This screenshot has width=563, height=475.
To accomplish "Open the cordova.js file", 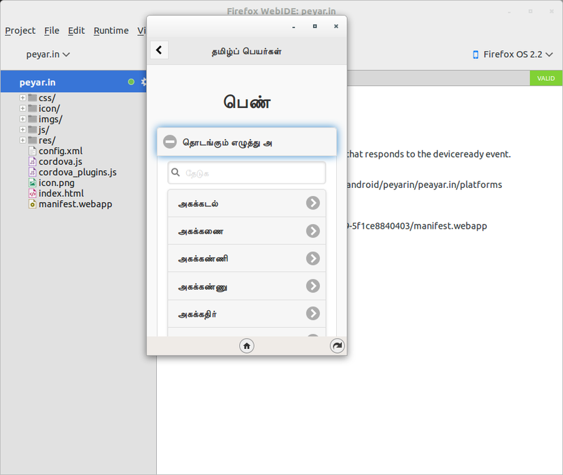I will [x=60, y=161].
